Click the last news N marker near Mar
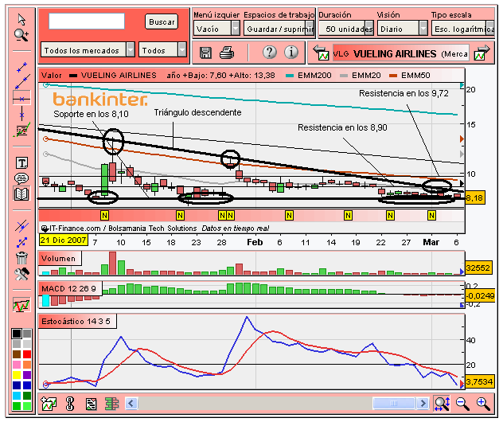 (432, 215)
